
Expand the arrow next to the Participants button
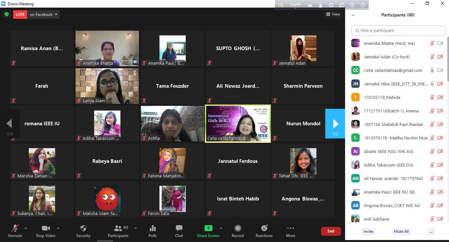pos(135,228)
